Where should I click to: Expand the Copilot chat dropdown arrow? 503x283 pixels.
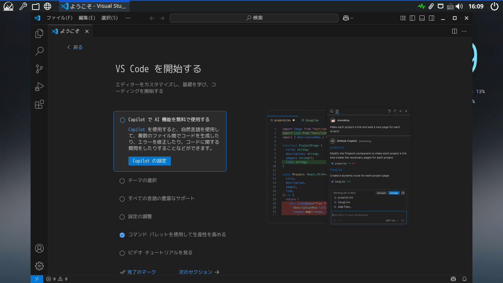pos(352,18)
